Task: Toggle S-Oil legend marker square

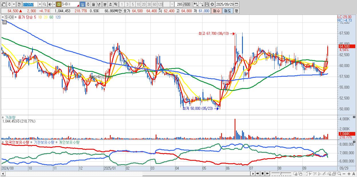Action: click(x=3, y=17)
